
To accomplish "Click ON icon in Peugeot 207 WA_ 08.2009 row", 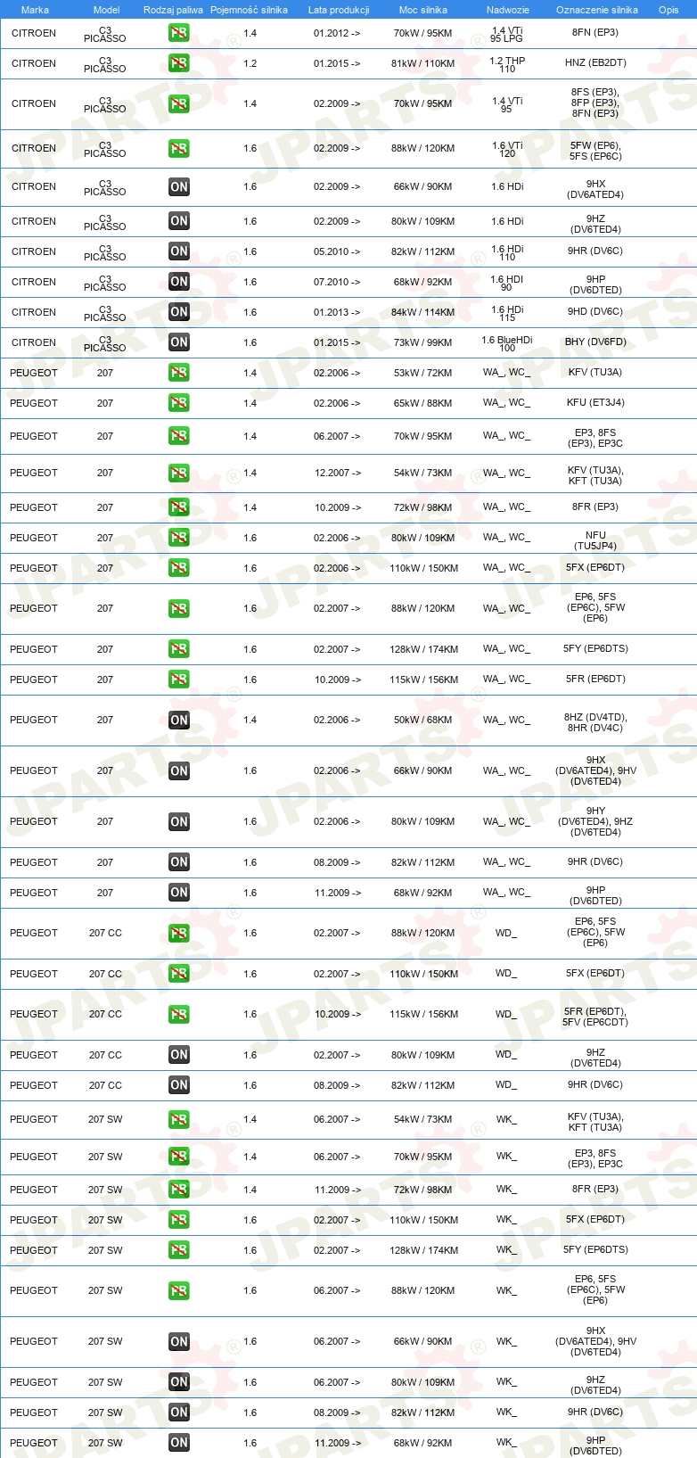I will (x=179, y=862).
